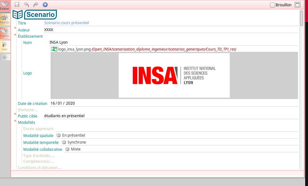Switch to the Aperçu tab
The width and height of the screenshot is (308, 186).
point(5,20)
